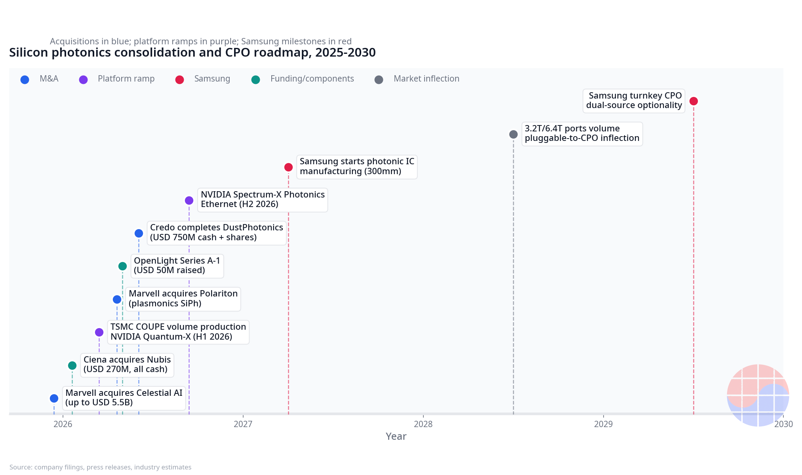
Task: Click the Silicon photonics consolidation chart title
Action: (192, 53)
